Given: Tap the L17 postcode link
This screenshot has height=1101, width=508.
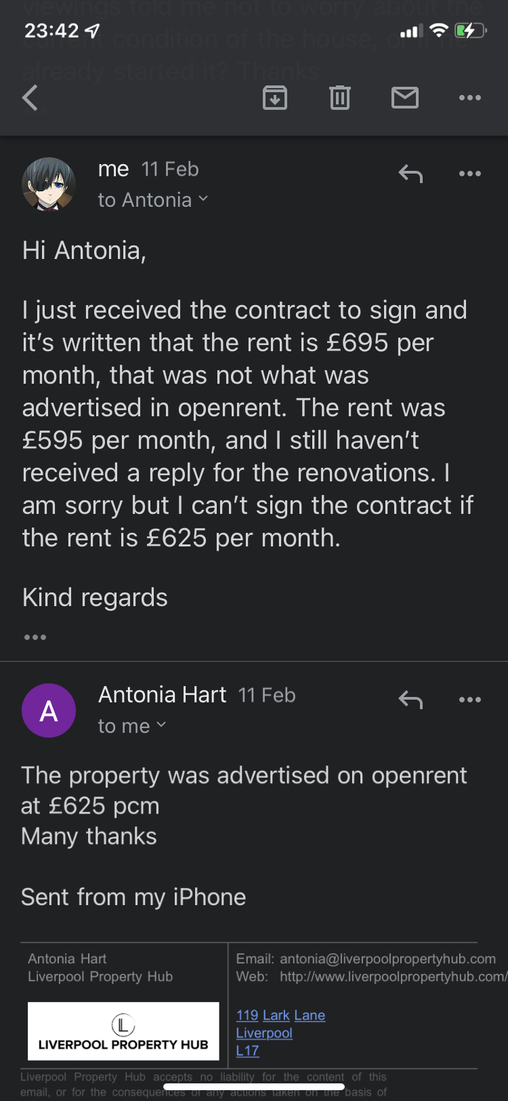Looking at the screenshot, I should [x=247, y=1050].
